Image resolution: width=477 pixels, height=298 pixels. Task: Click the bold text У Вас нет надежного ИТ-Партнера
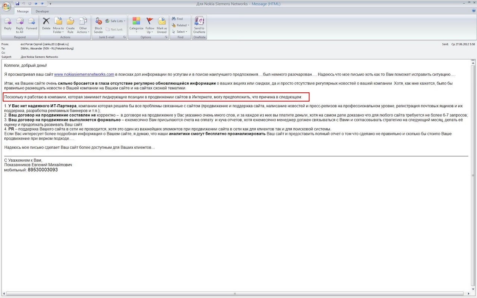pos(42,106)
